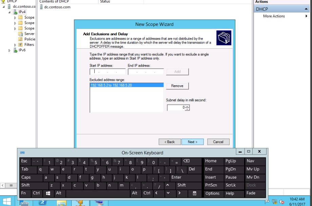Click the Start IP address field
This screenshot has width=312, height=206.
tap(108, 72)
